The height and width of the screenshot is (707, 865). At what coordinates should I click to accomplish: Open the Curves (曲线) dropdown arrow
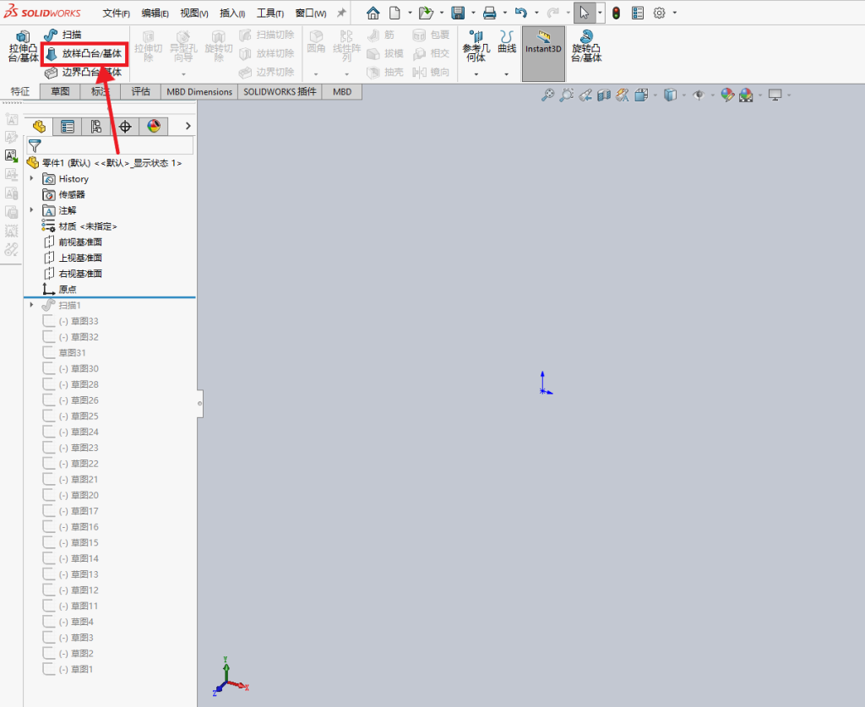coord(507,73)
